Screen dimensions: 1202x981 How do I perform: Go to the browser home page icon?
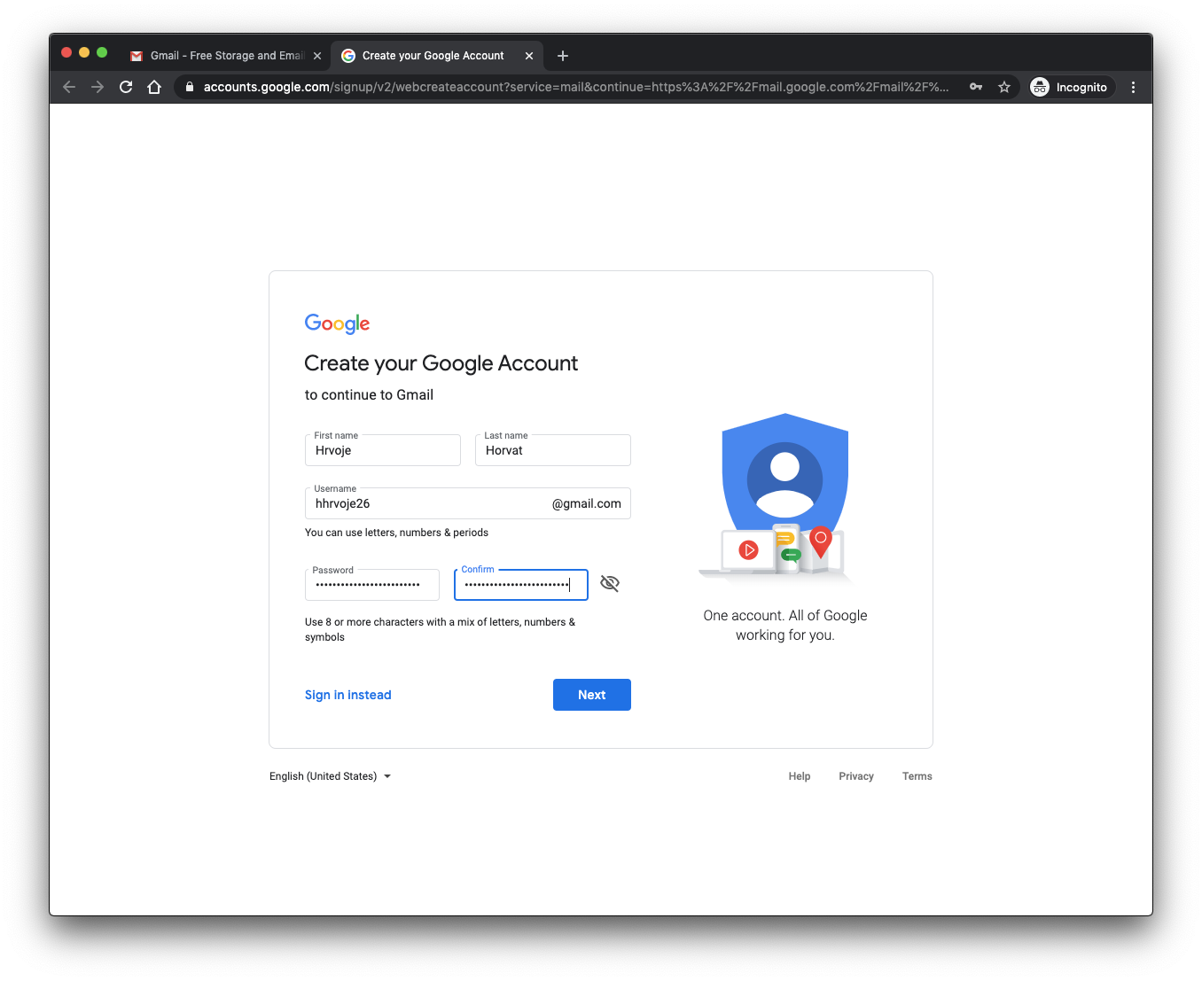154,87
